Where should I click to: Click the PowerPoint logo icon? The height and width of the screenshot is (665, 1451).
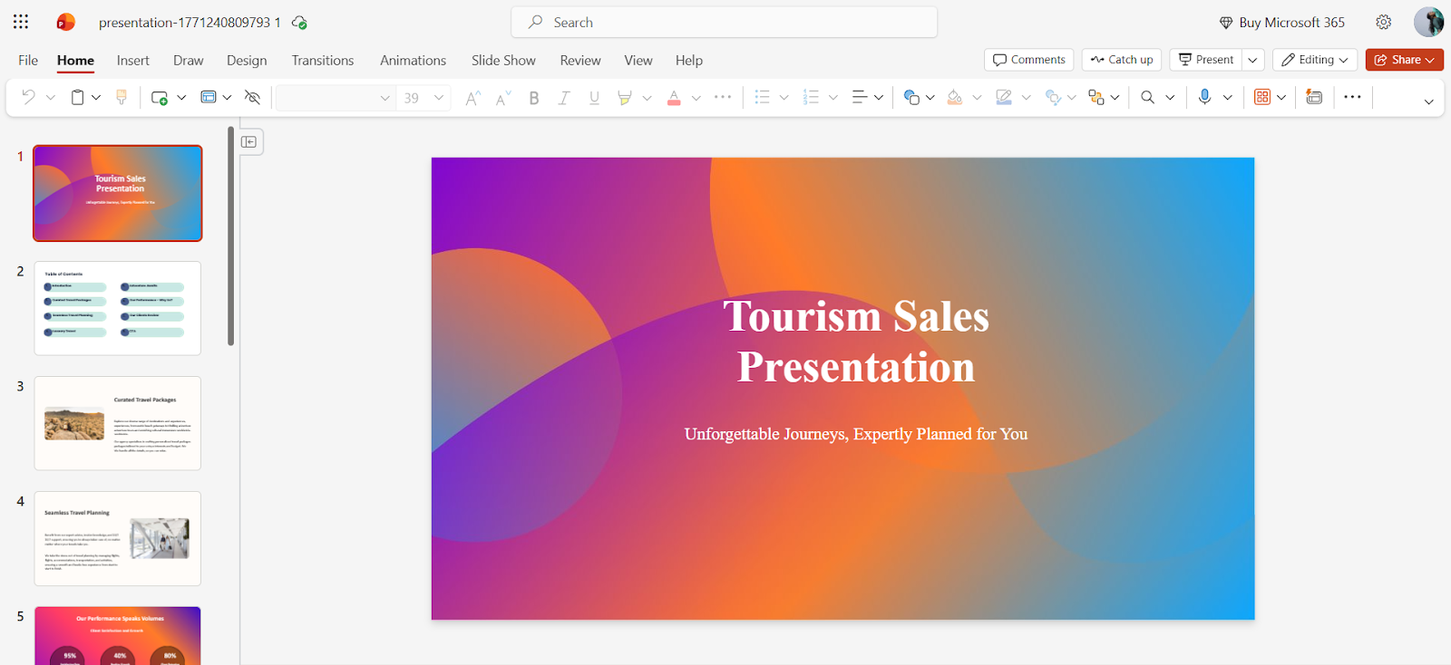coord(65,22)
